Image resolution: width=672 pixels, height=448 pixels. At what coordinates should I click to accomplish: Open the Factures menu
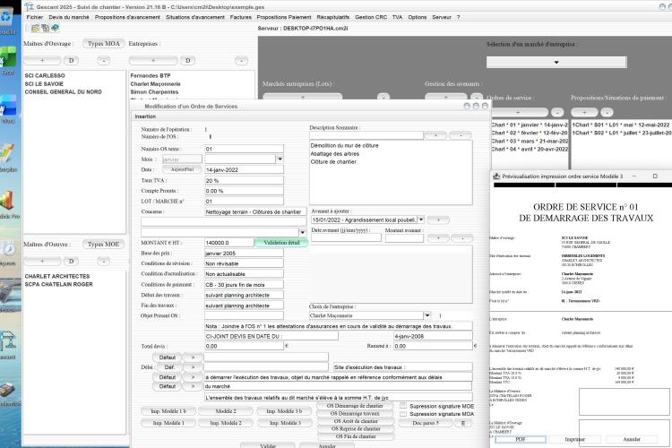click(x=241, y=17)
